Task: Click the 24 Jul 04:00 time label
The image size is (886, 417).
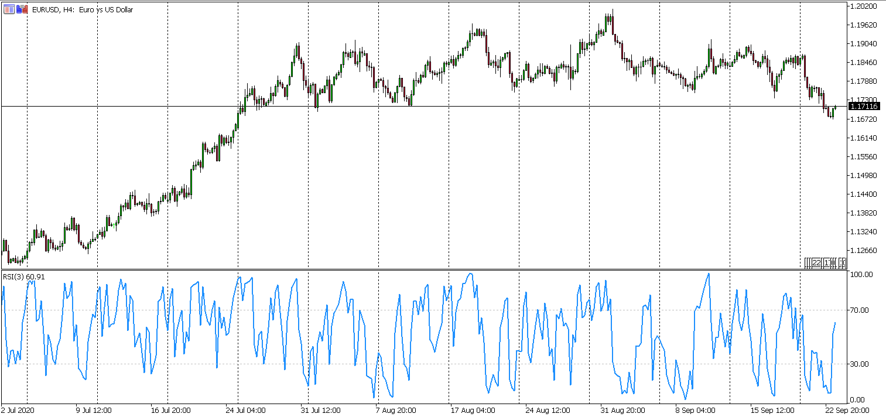Action: pyautogui.click(x=245, y=411)
